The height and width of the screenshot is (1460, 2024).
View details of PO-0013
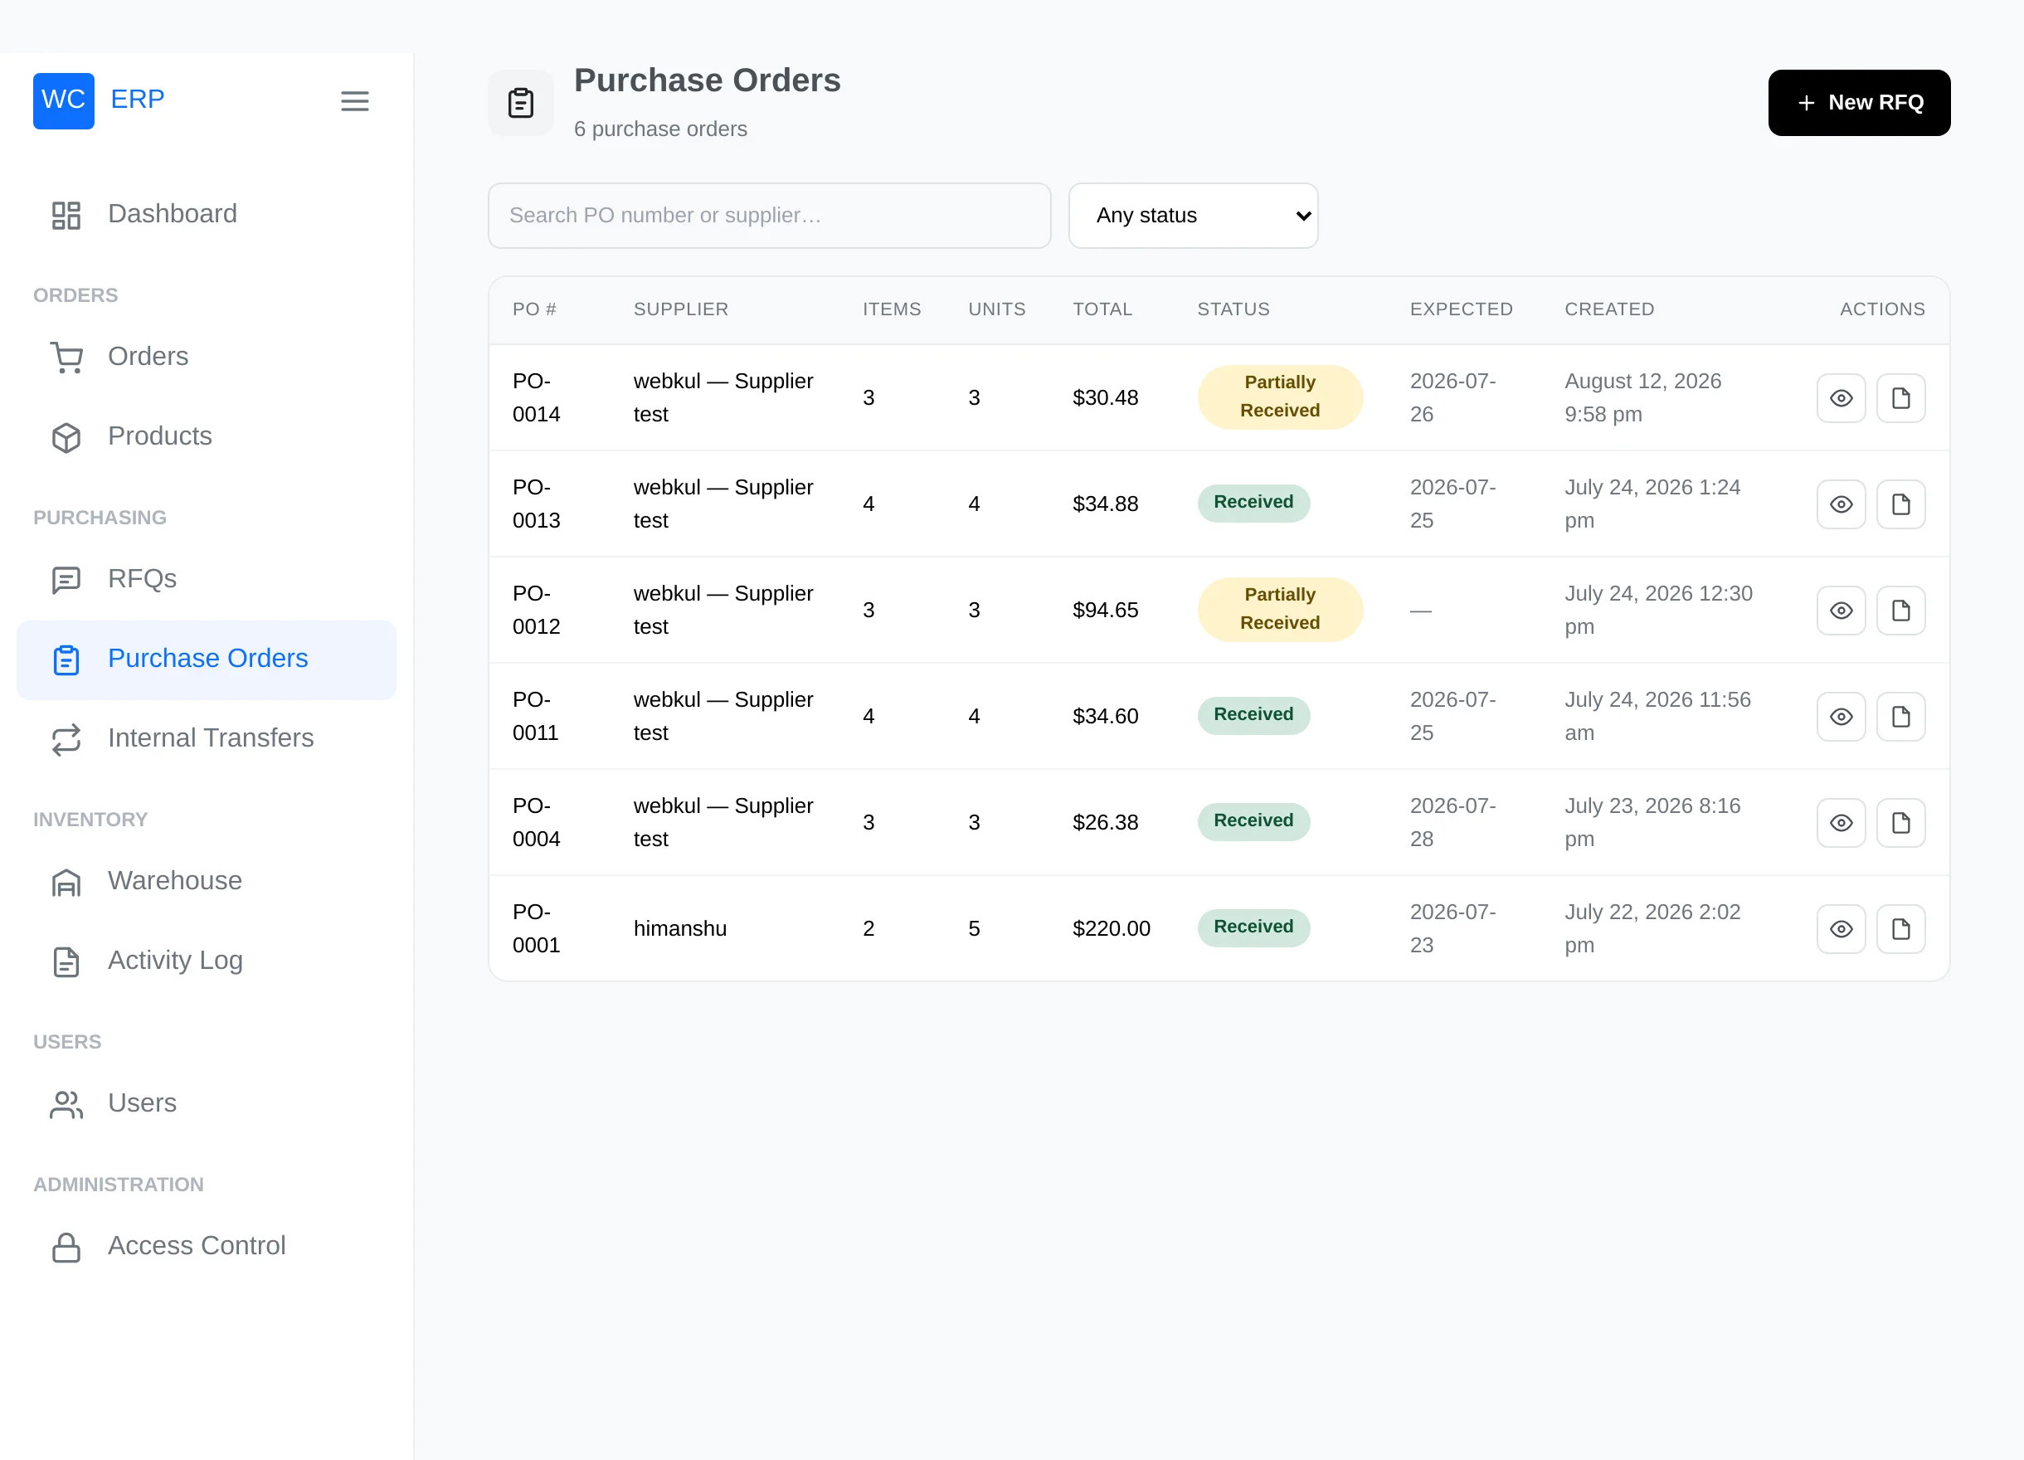coord(1841,504)
